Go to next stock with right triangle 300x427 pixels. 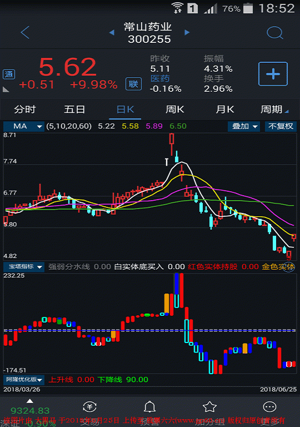tap(187, 32)
